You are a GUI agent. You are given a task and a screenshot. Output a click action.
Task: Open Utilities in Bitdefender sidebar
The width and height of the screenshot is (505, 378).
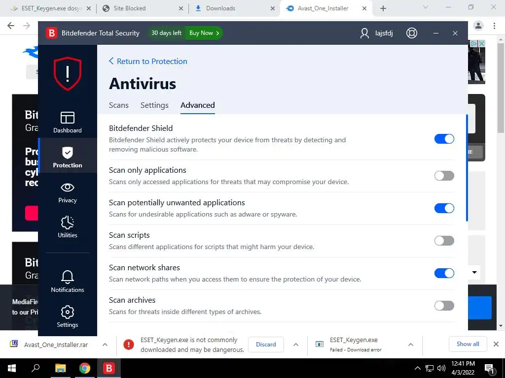click(x=67, y=227)
